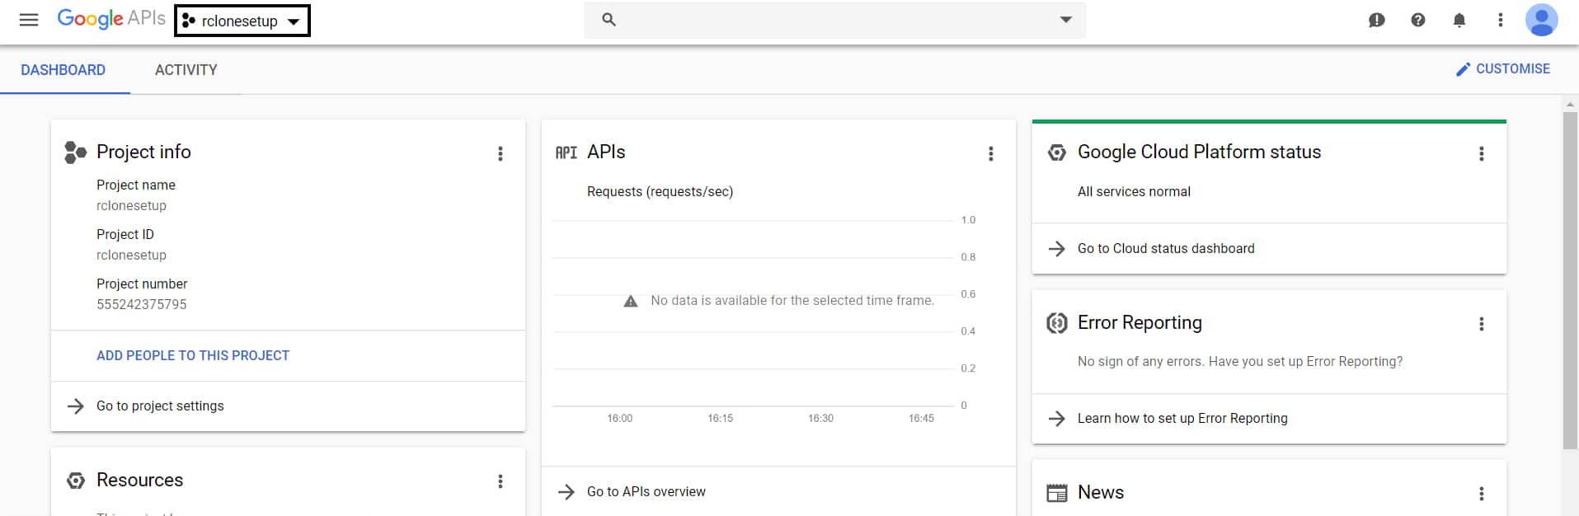1579x516 pixels.
Task: Click the scrollbar up arrow
Action: pyautogui.click(x=1570, y=104)
